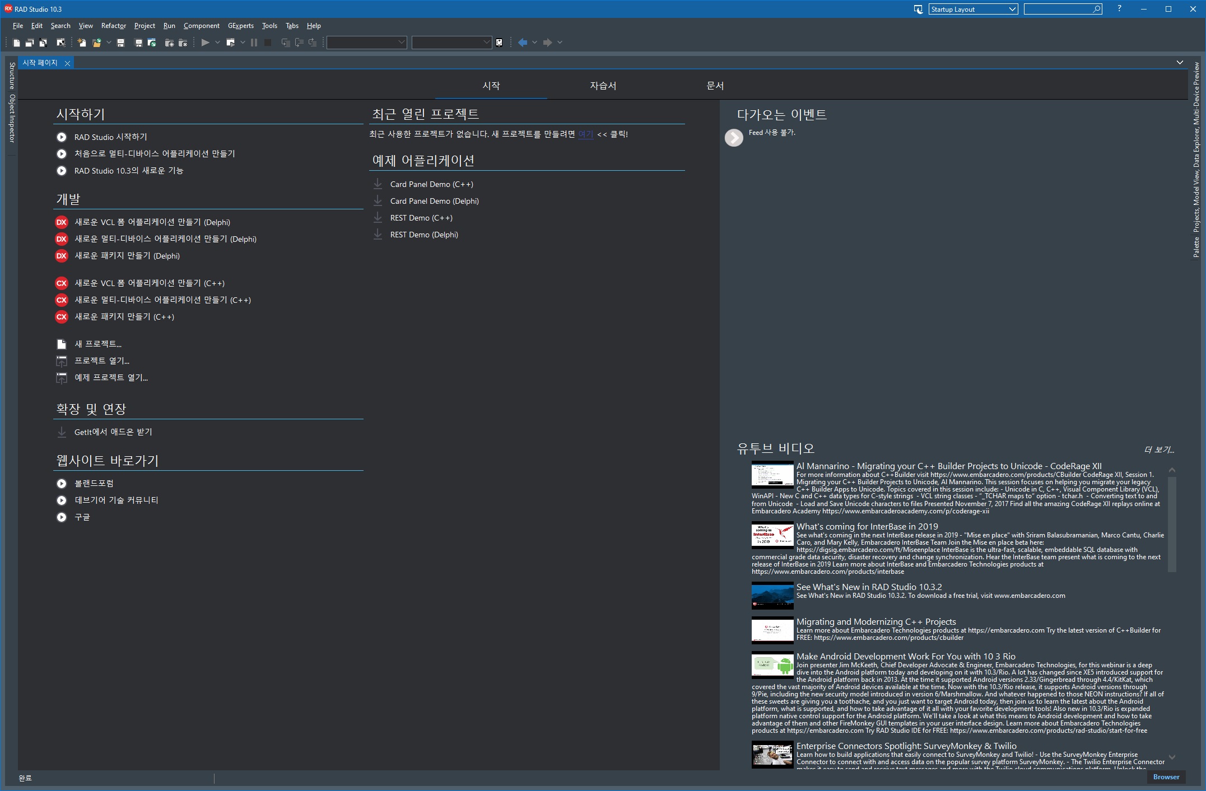
Task: Click the Stop program square icon
Action: (x=268, y=43)
